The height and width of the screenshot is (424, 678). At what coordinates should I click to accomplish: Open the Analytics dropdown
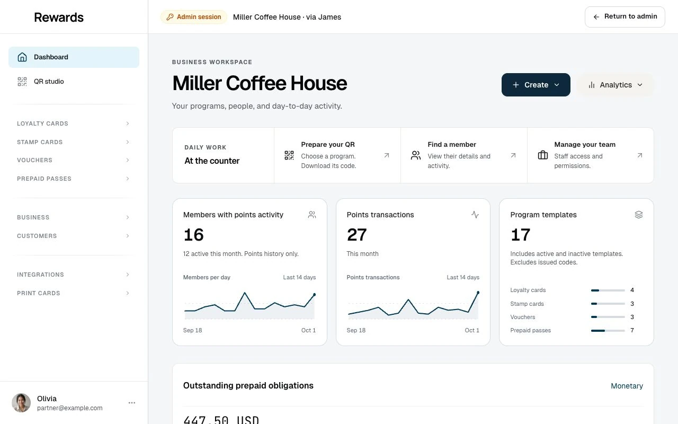tap(615, 85)
